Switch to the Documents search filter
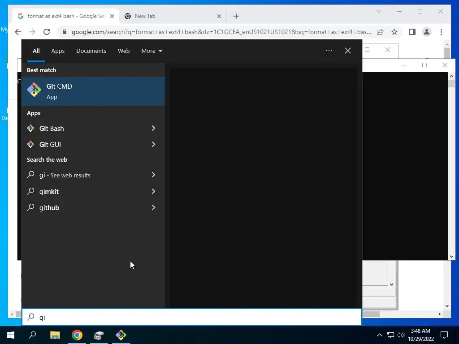 click(91, 51)
